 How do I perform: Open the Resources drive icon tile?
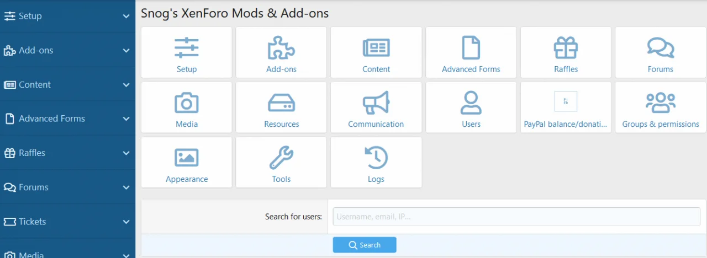(281, 108)
